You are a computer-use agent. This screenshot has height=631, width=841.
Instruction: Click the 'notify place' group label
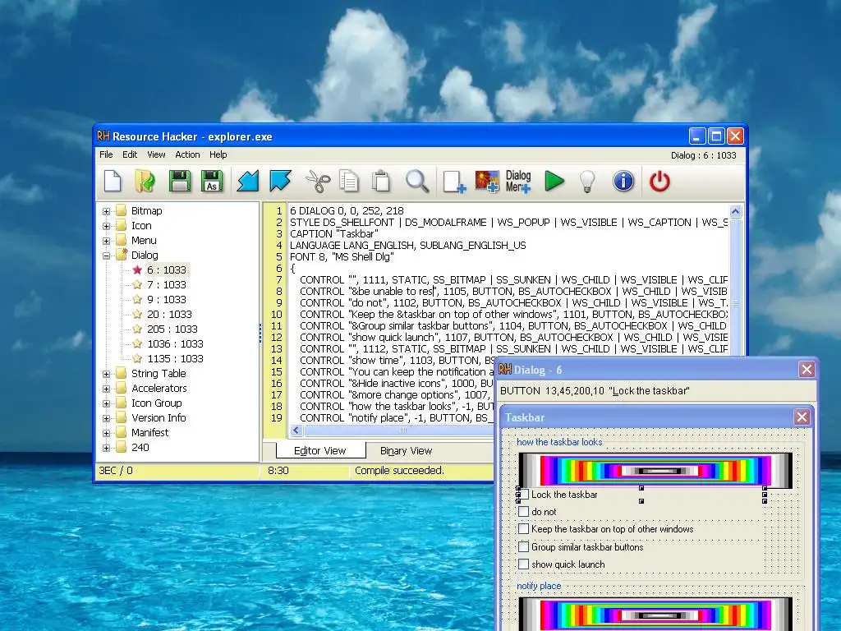(539, 586)
